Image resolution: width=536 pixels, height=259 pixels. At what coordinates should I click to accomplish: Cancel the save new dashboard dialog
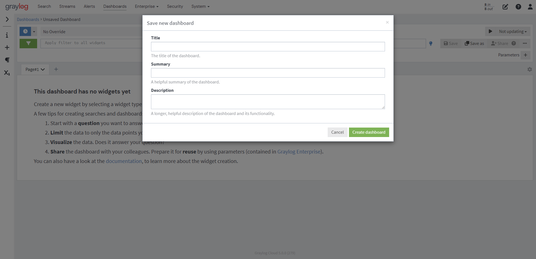(338, 132)
